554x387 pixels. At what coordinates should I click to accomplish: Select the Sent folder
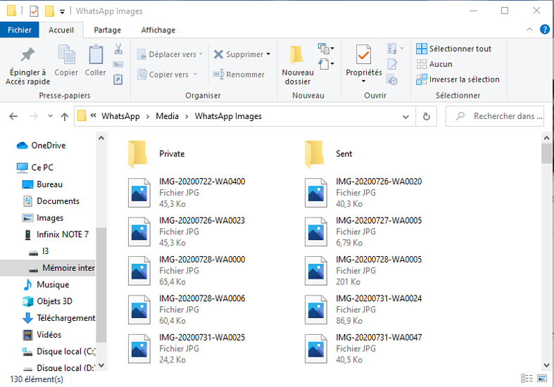329,154
